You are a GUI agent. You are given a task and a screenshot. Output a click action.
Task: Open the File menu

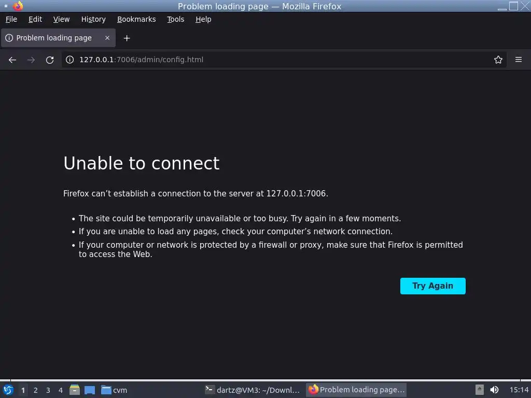[x=11, y=19]
